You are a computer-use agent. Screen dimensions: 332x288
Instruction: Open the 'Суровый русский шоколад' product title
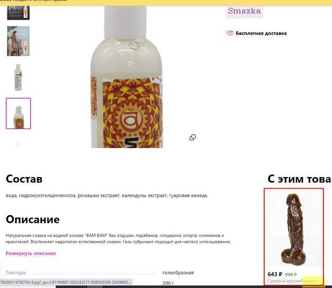(295, 281)
